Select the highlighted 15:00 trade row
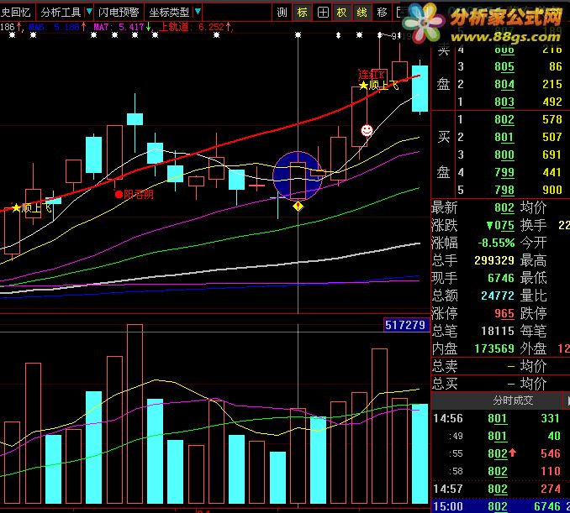This screenshot has width=570, height=513. click(x=500, y=506)
